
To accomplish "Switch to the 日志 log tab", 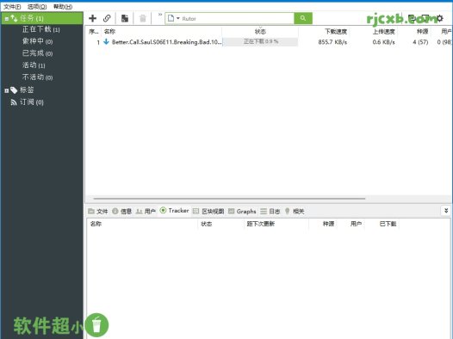I will tap(270, 211).
